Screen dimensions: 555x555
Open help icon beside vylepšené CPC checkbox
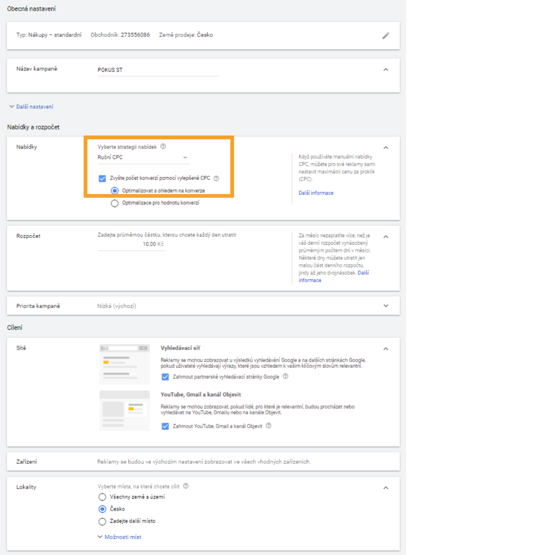click(x=216, y=179)
